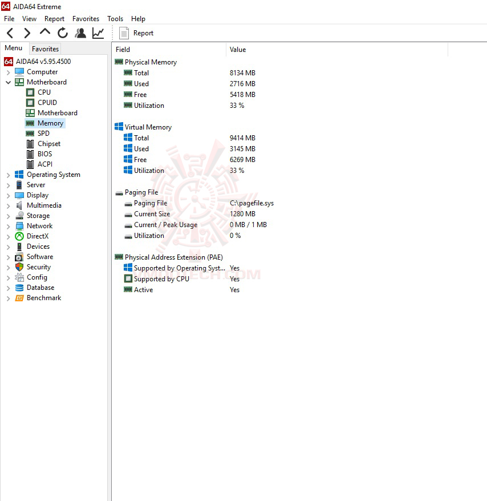
Task: Select the Current / Peak Usage row
Action: pos(196,225)
